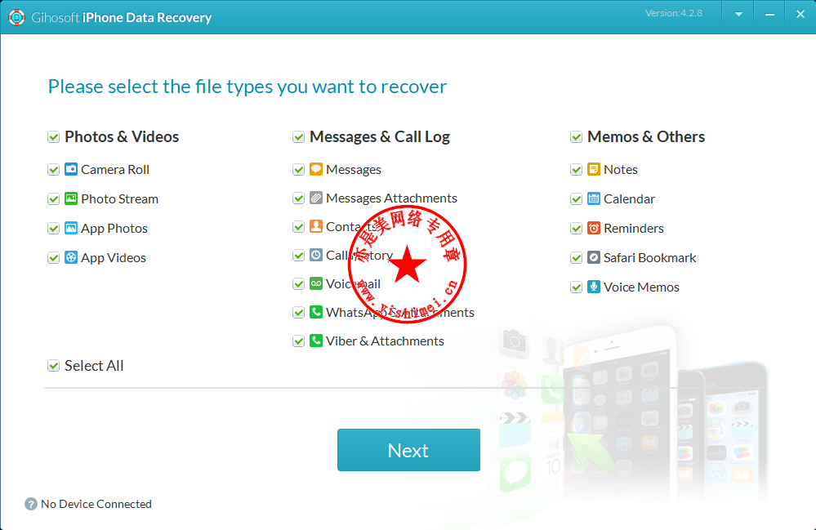Click the orange Messages bubble icon

316,169
